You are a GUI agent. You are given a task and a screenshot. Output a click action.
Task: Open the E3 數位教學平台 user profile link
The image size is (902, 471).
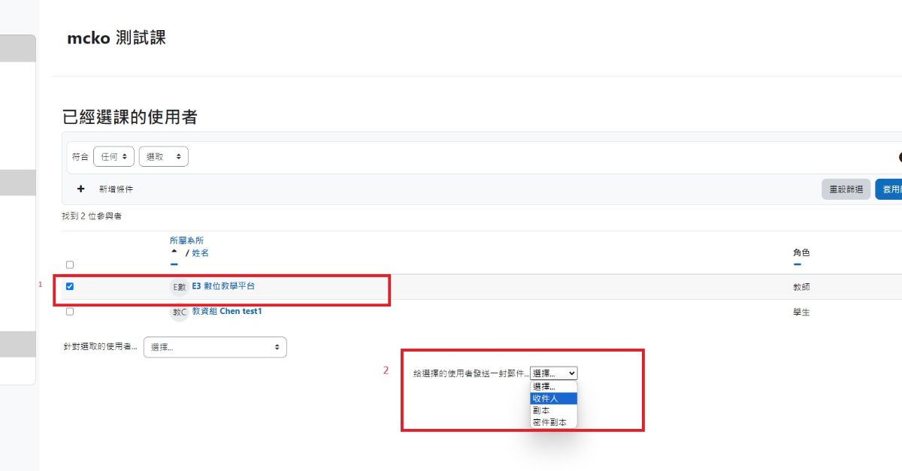point(223,286)
